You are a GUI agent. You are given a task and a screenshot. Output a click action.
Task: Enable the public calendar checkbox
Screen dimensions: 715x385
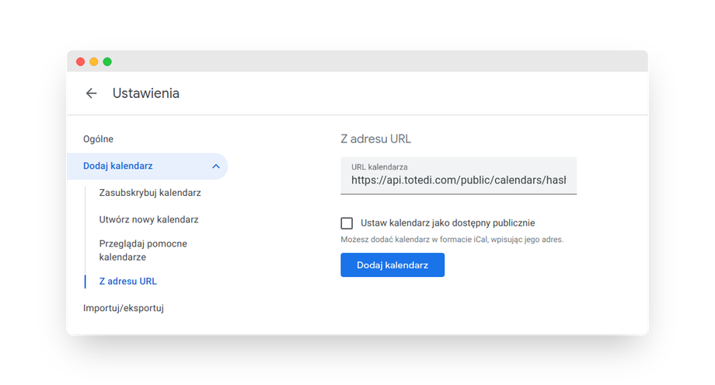click(347, 223)
